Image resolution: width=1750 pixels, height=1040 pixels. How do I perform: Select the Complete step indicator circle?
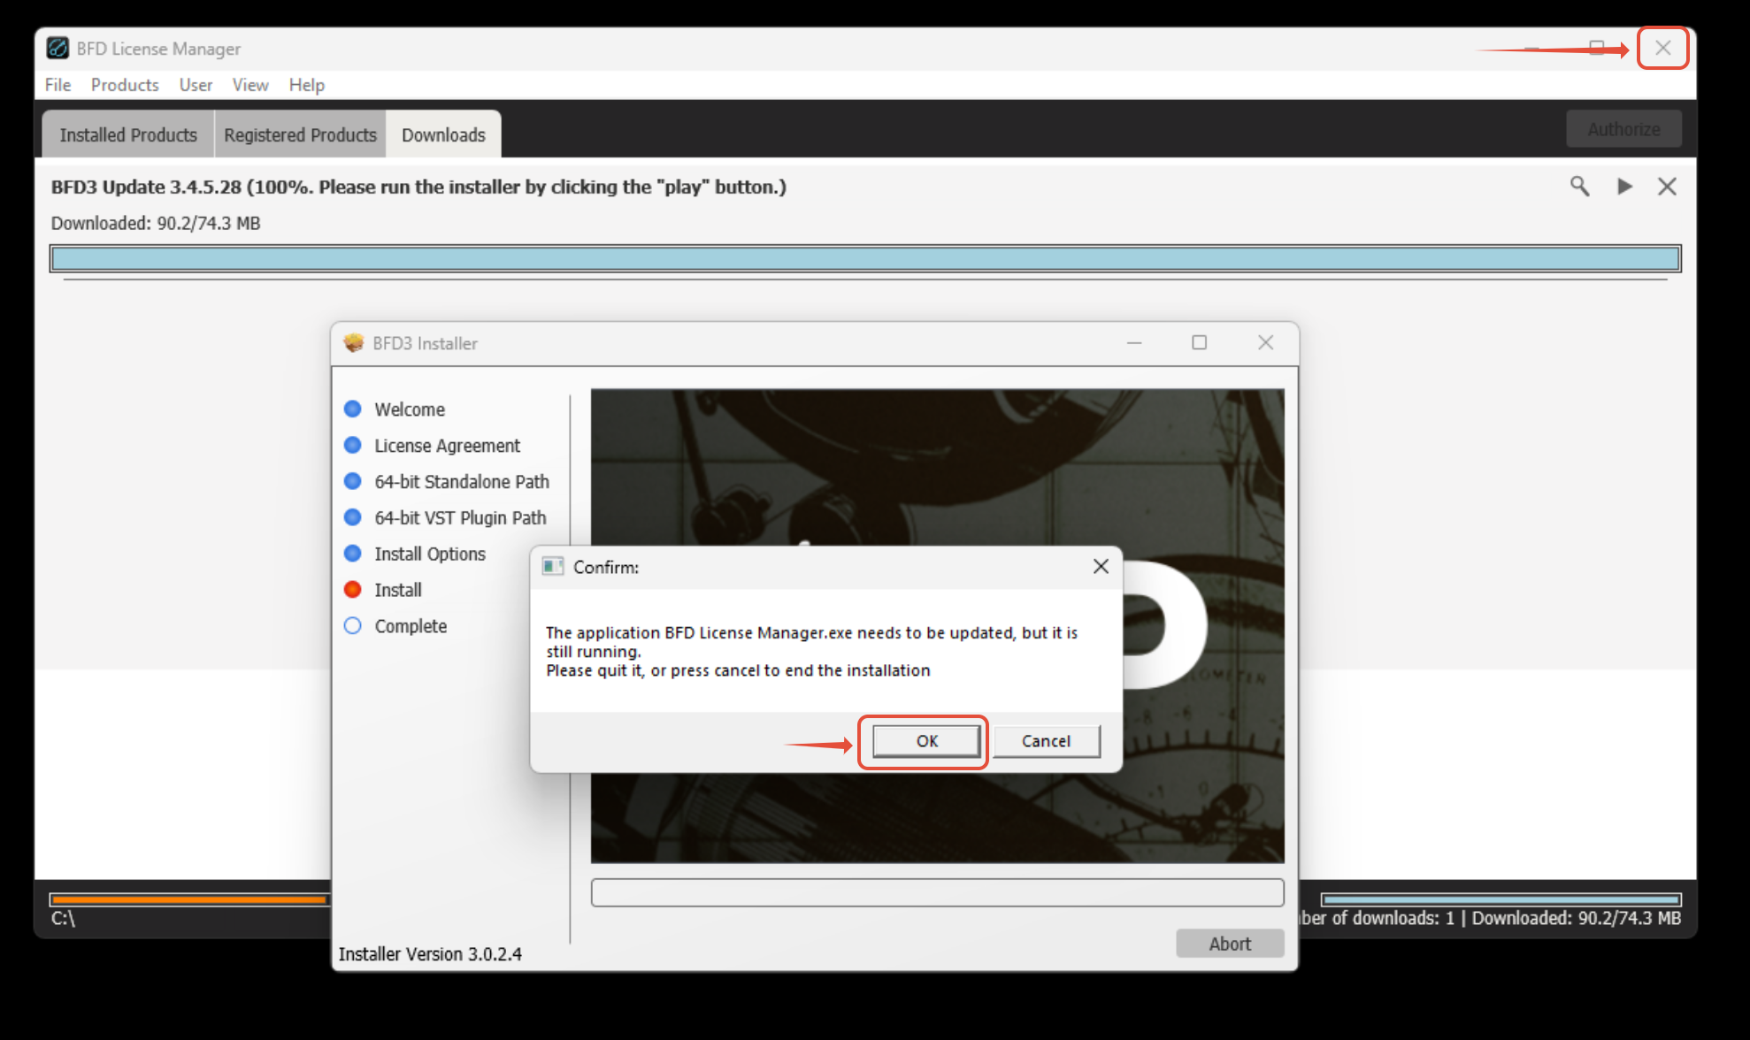(353, 626)
